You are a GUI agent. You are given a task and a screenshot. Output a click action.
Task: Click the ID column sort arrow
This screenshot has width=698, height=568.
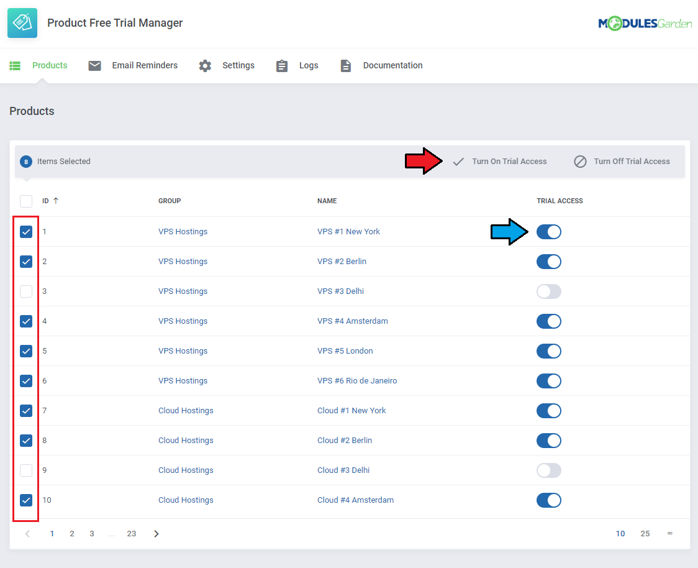tap(56, 201)
